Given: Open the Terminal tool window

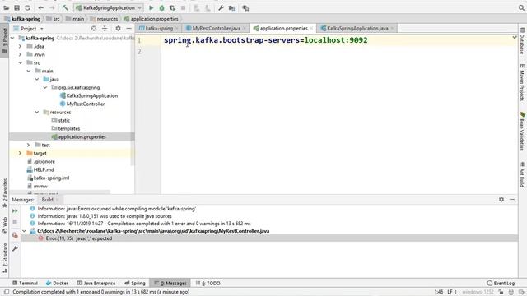Looking at the screenshot, I should point(26,283).
